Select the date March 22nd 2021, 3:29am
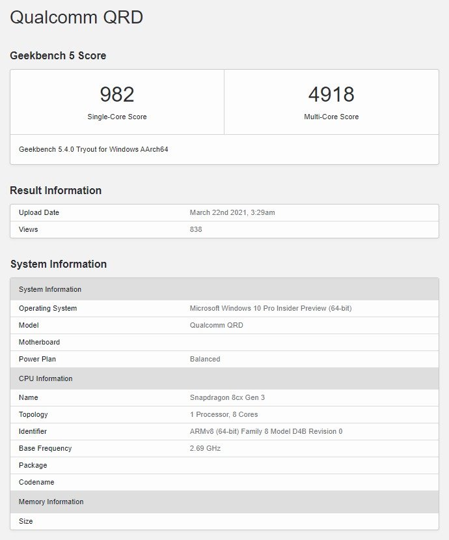Screen dimensions: 449x540 coord(232,212)
